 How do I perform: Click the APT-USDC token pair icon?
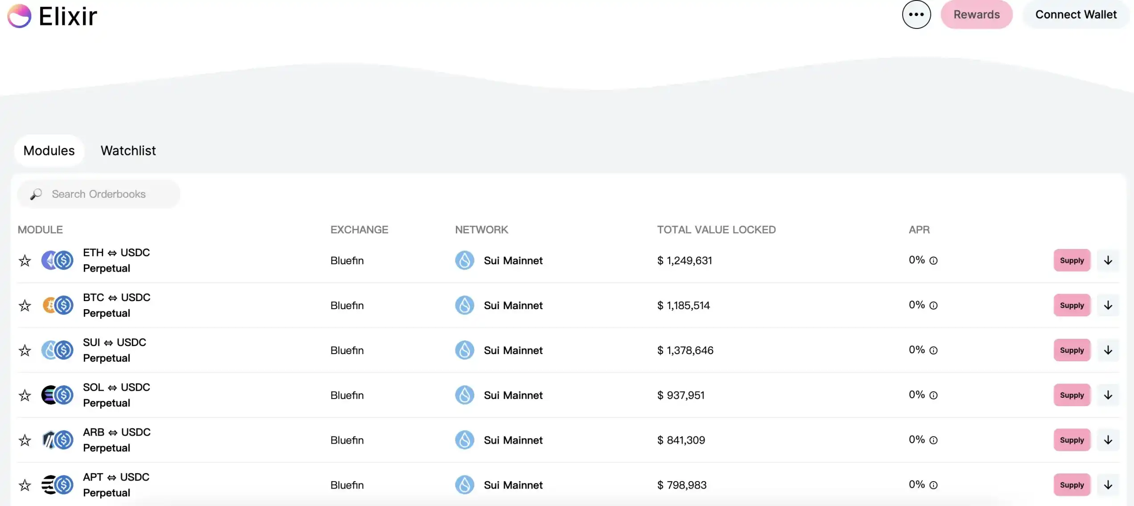coord(57,485)
